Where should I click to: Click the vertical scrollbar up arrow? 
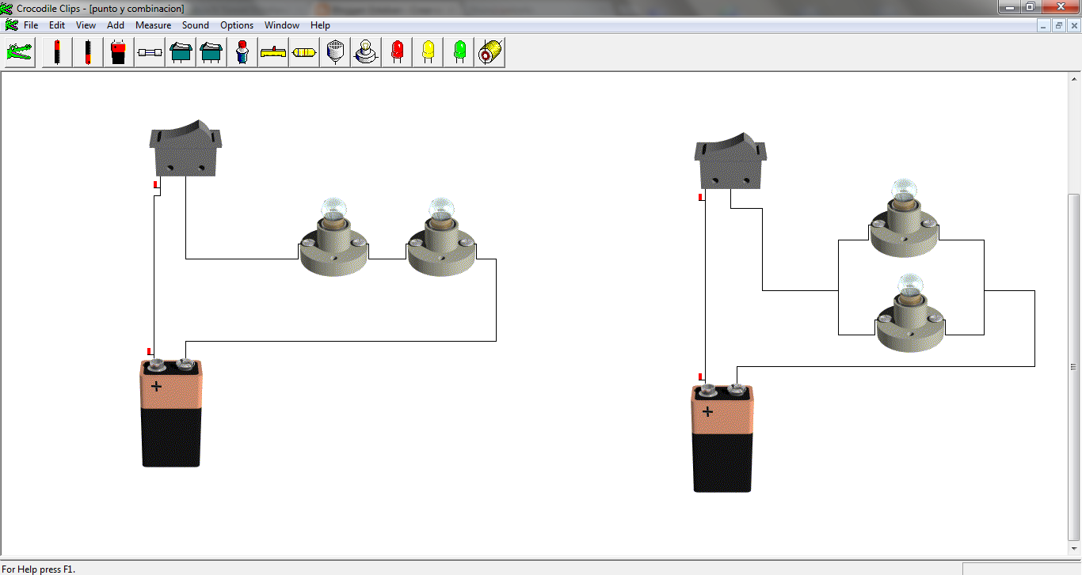(1075, 79)
